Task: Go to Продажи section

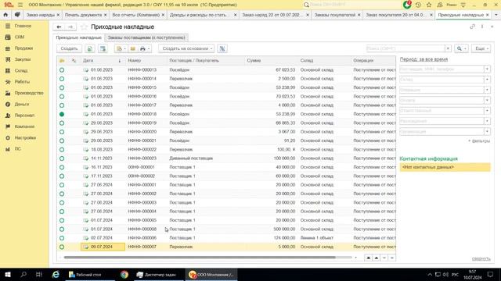Action: pyautogui.click(x=23, y=48)
